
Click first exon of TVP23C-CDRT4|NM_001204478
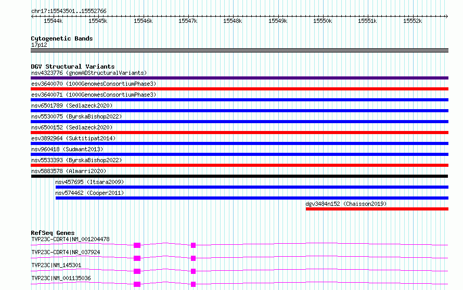(137, 245)
